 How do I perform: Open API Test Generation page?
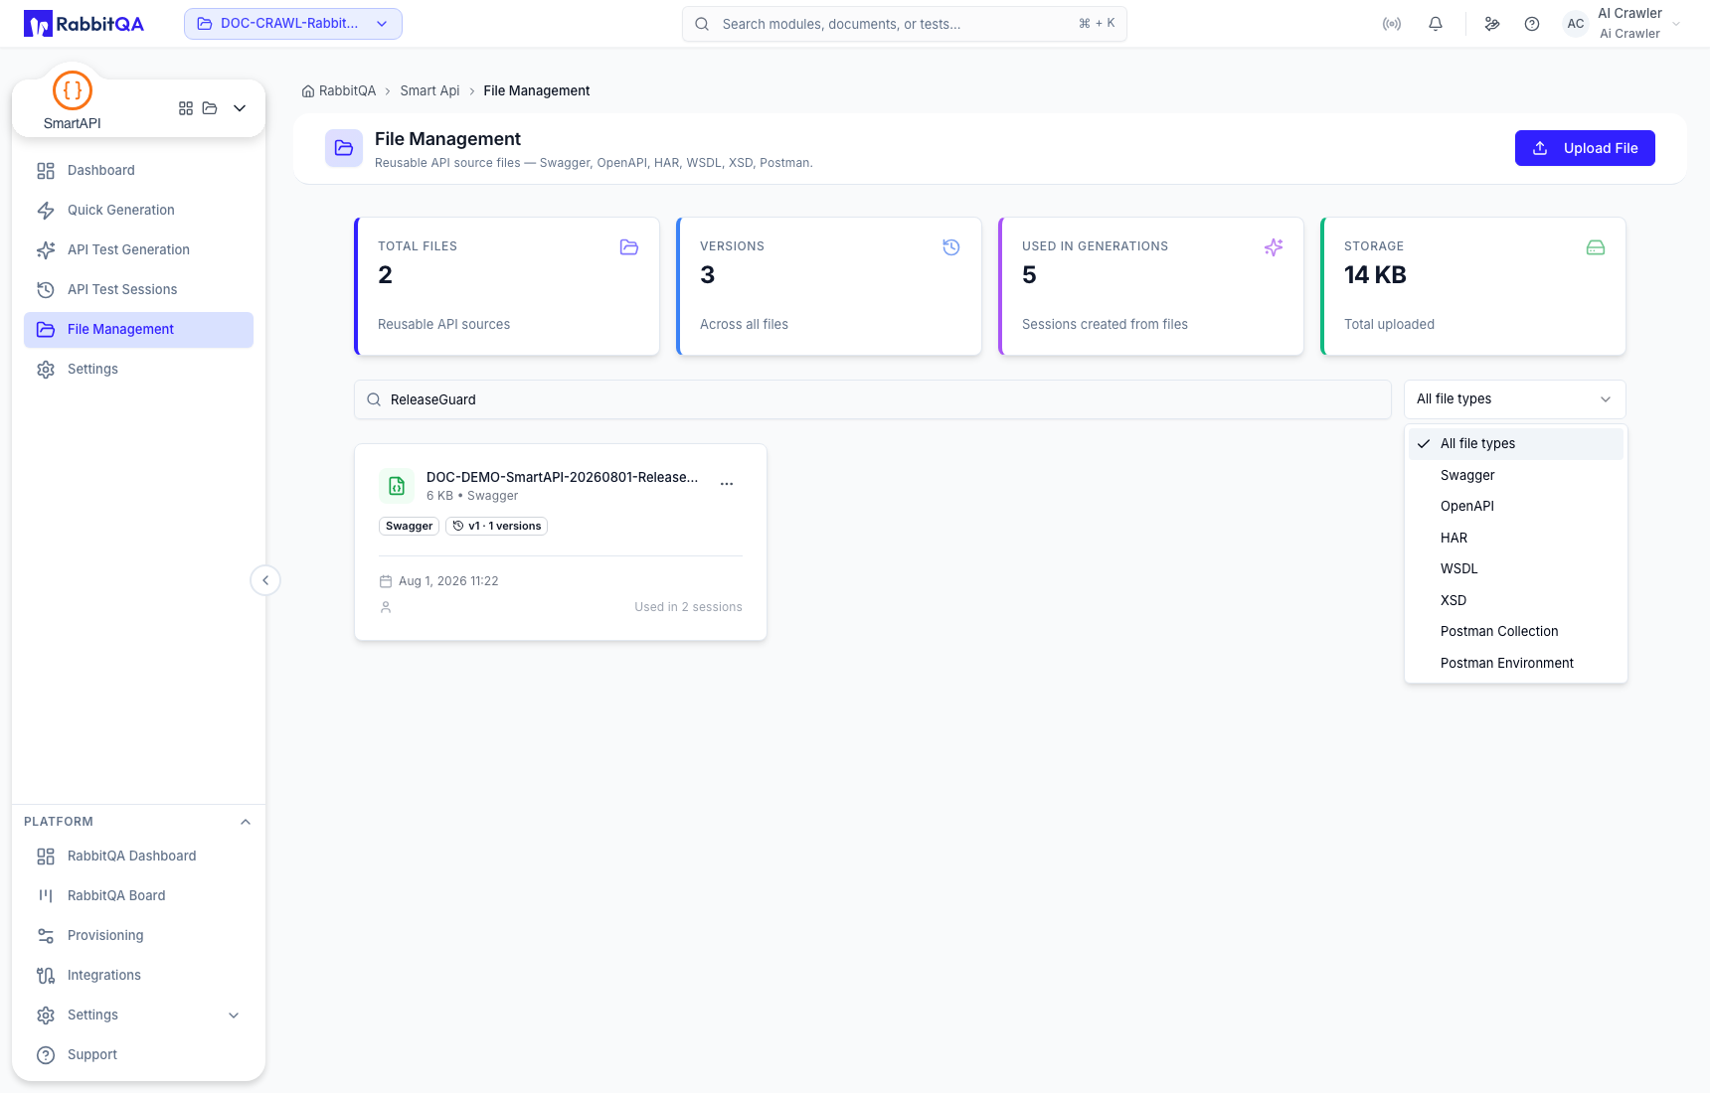(x=138, y=250)
